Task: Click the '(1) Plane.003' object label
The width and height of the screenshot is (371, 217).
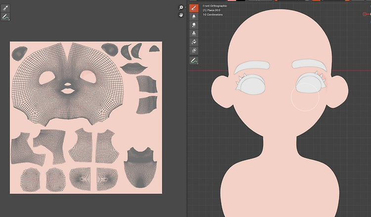Action: 212,10
